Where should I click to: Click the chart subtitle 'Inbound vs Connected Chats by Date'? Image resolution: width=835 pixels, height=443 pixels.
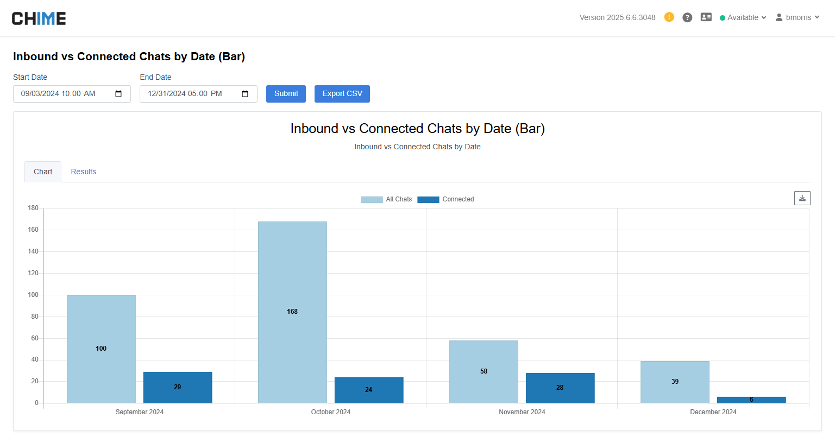pos(417,147)
